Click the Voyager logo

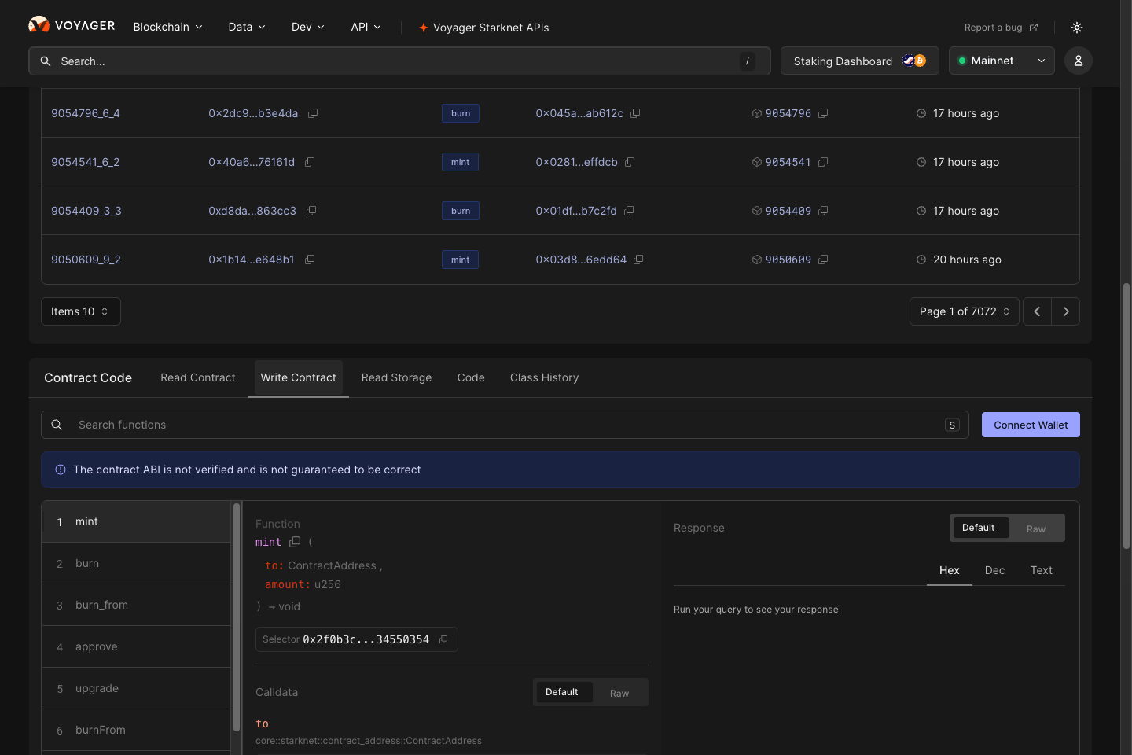click(x=72, y=25)
